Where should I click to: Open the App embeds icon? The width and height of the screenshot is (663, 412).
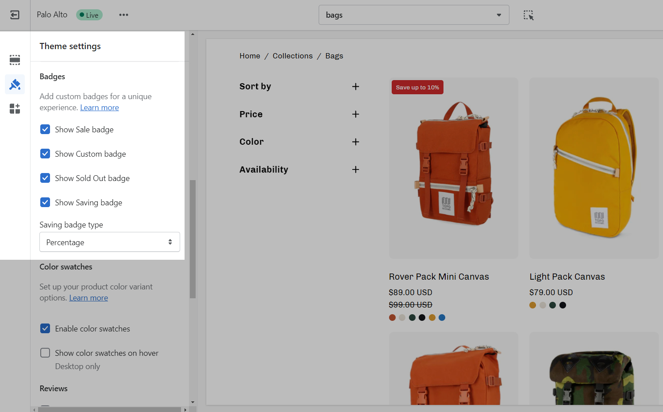pos(15,108)
